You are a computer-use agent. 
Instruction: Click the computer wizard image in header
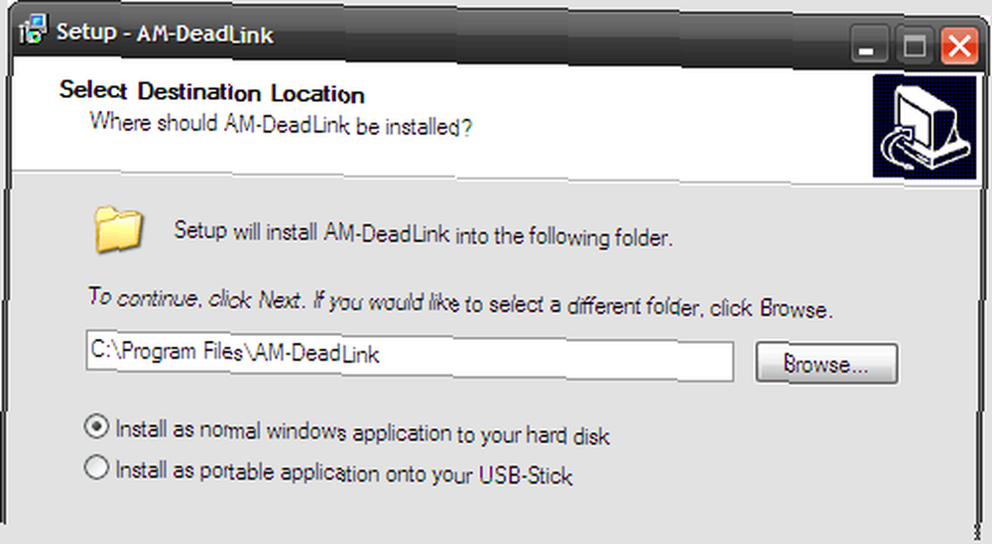point(925,127)
